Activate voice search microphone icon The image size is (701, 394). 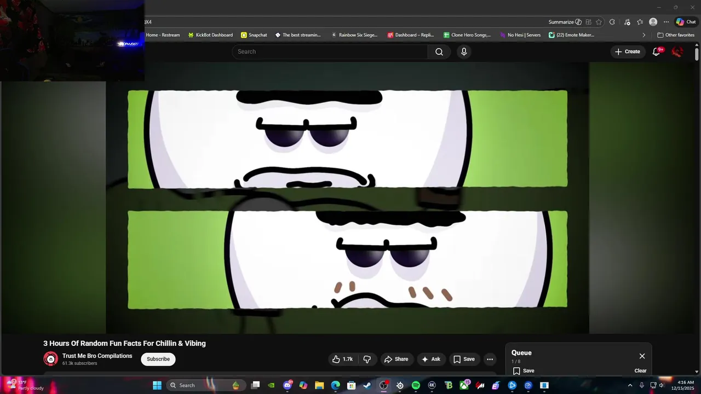tap(464, 51)
